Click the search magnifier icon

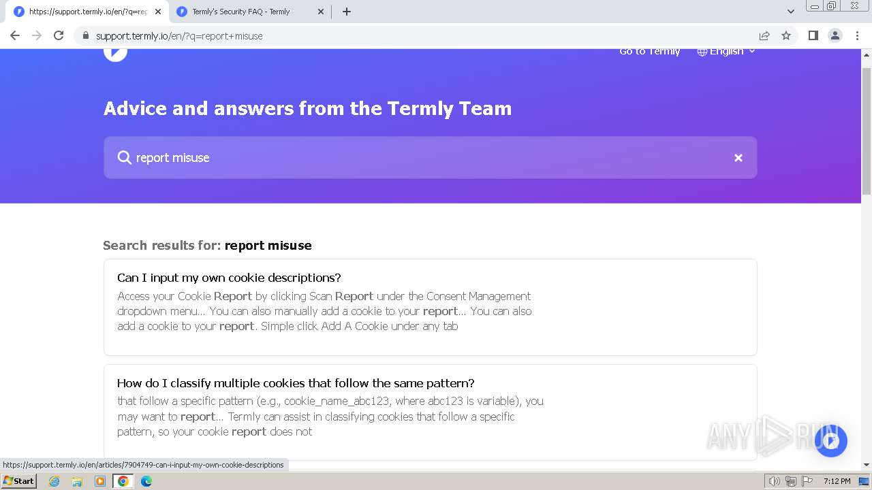tap(124, 158)
